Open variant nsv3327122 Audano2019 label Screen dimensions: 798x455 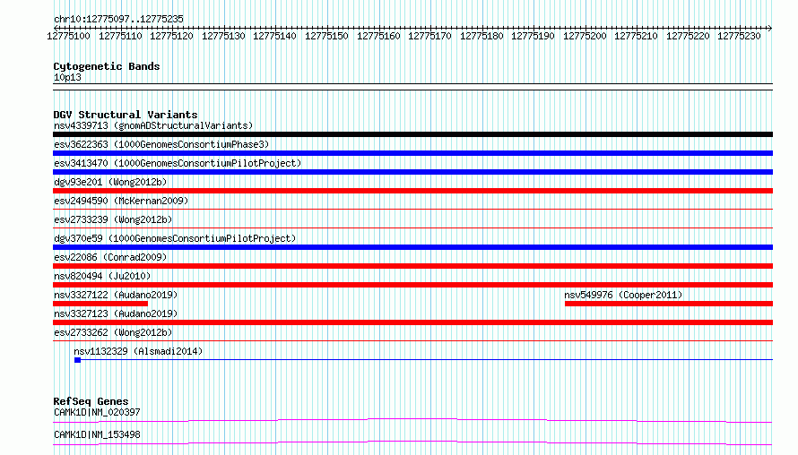click(x=116, y=295)
